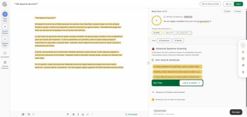The width and height of the screenshot is (247, 117).
Task: Click the 'AI generated' underlined link
Action: tap(203, 21)
